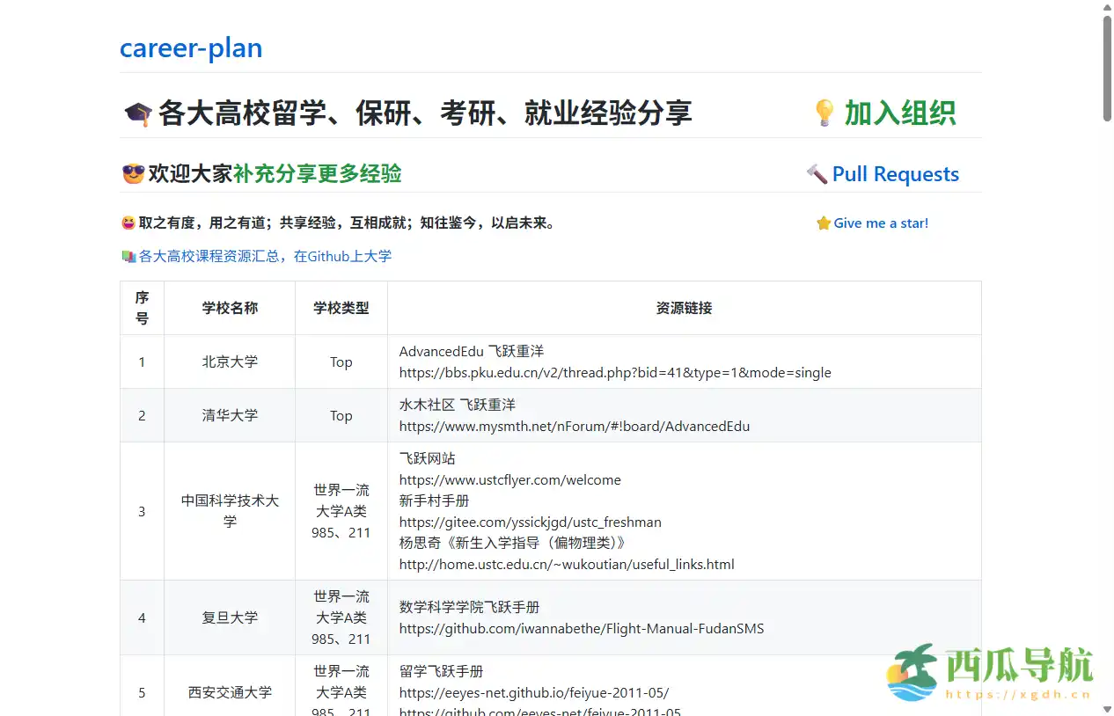Click the books icon before the course resources link
The height and width of the screenshot is (716, 1114).
click(x=128, y=256)
